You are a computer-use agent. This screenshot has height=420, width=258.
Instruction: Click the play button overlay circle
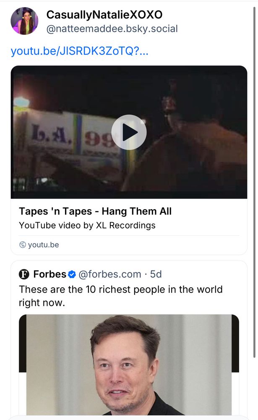click(129, 131)
